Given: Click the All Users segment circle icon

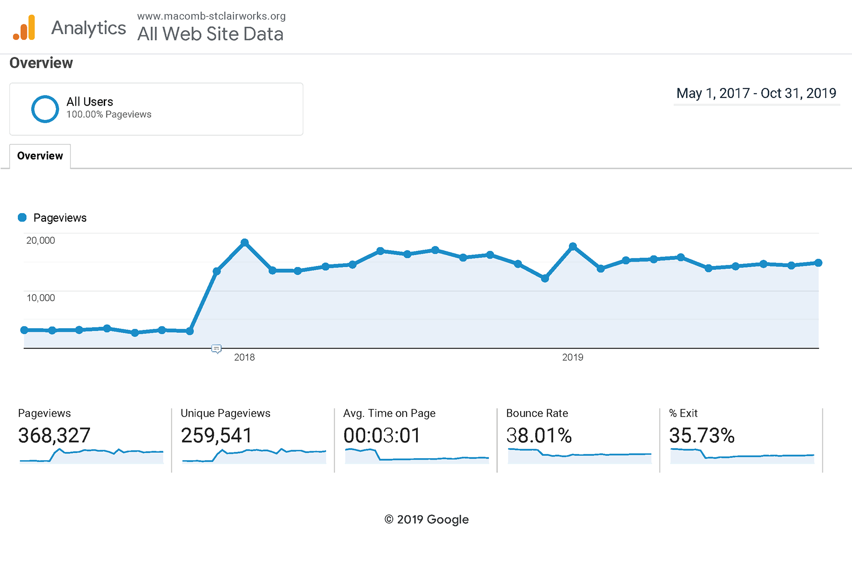Looking at the screenshot, I should (x=45, y=109).
